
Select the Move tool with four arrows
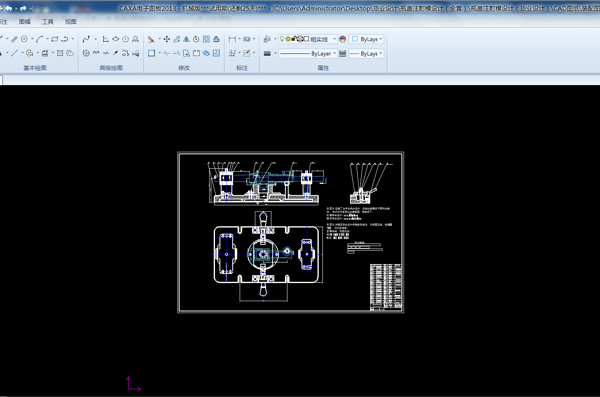[x=167, y=39]
